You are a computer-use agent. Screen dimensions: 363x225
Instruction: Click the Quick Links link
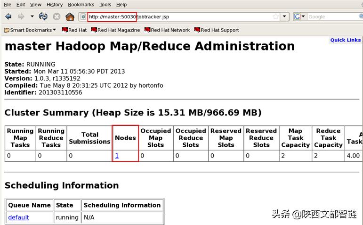(346, 40)
